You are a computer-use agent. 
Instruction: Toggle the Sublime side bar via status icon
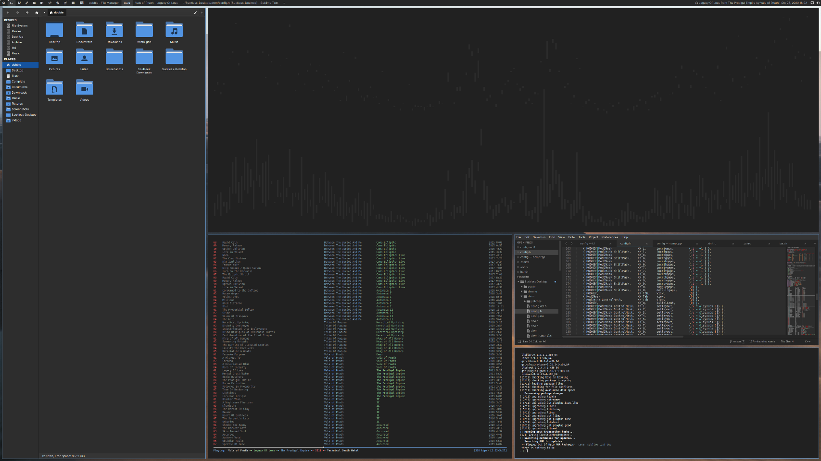pos(519,341)
